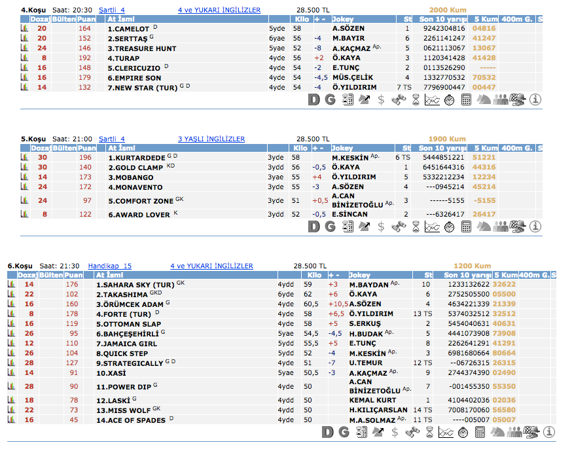Click the D icon under race 6

[x=327, y=432]
